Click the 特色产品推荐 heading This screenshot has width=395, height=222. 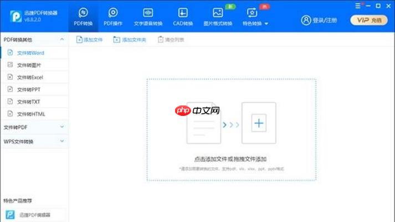[x=18, y=201]
